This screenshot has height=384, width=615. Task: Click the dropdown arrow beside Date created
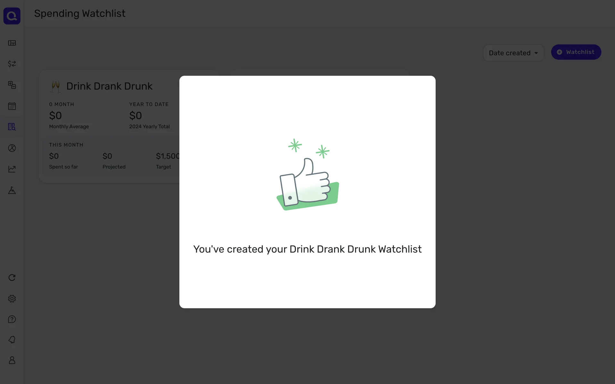click(x=536, y=53)
